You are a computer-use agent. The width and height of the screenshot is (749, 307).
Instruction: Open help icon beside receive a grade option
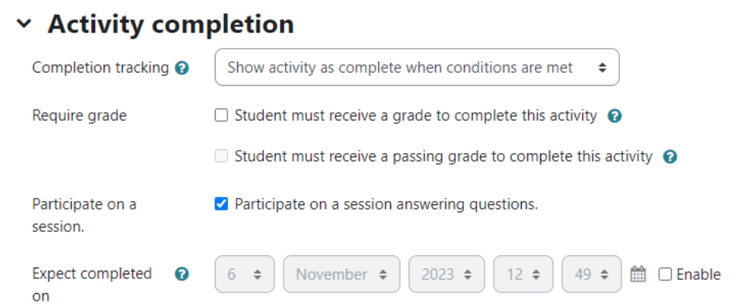pyautogui.click(x=615, y=116)
